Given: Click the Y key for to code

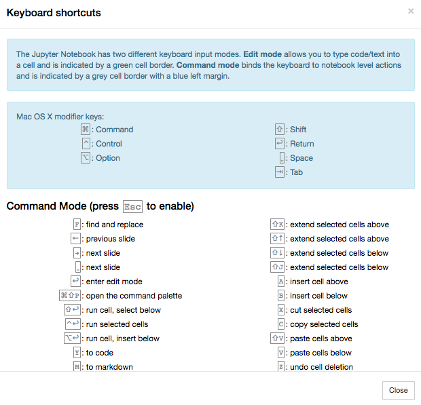Looking at the screenshot, I should point(77,353).
